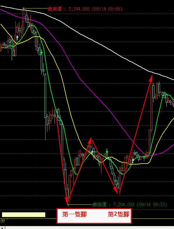This screenshot has height=229, width=174.
Task: Click the pale yellow box at bottom left
Action: pyautogui.click(x=24, y=215)
